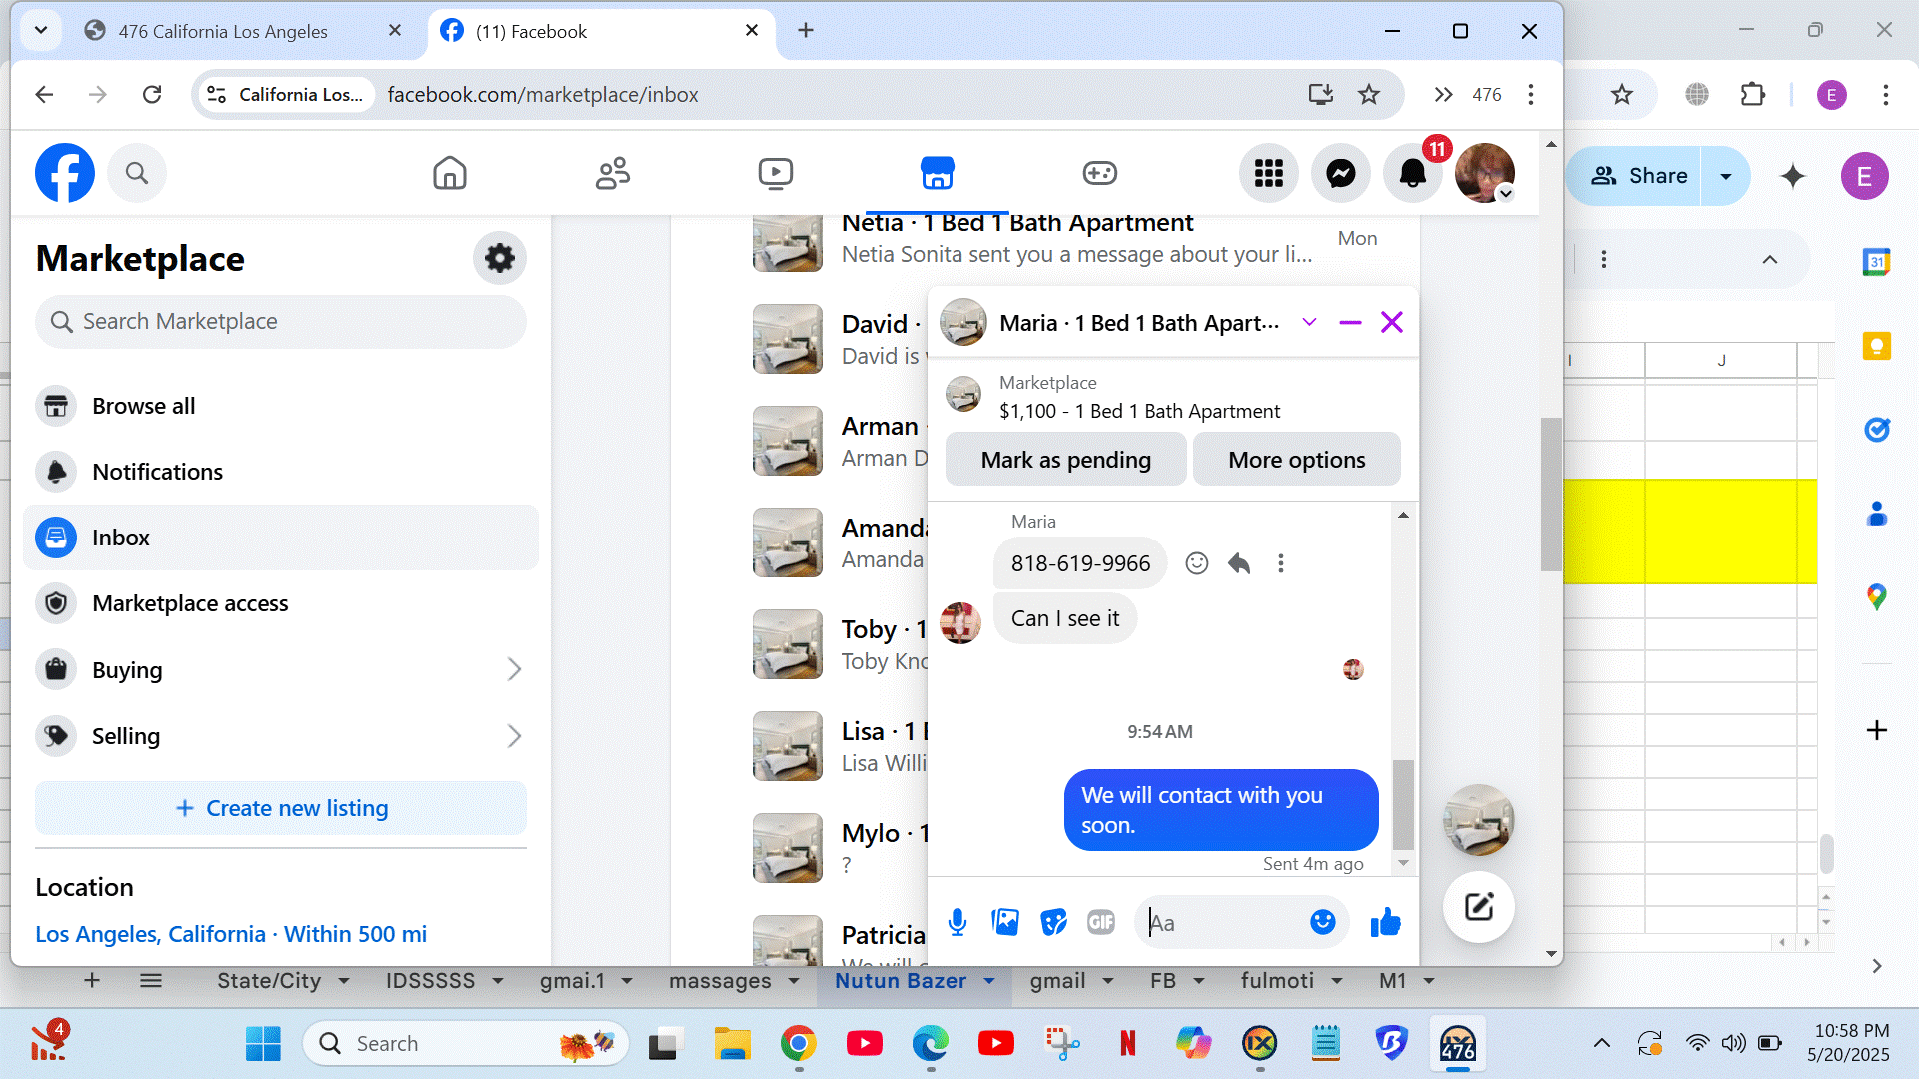Click the voice clip microphone icon

click(957, 922)
